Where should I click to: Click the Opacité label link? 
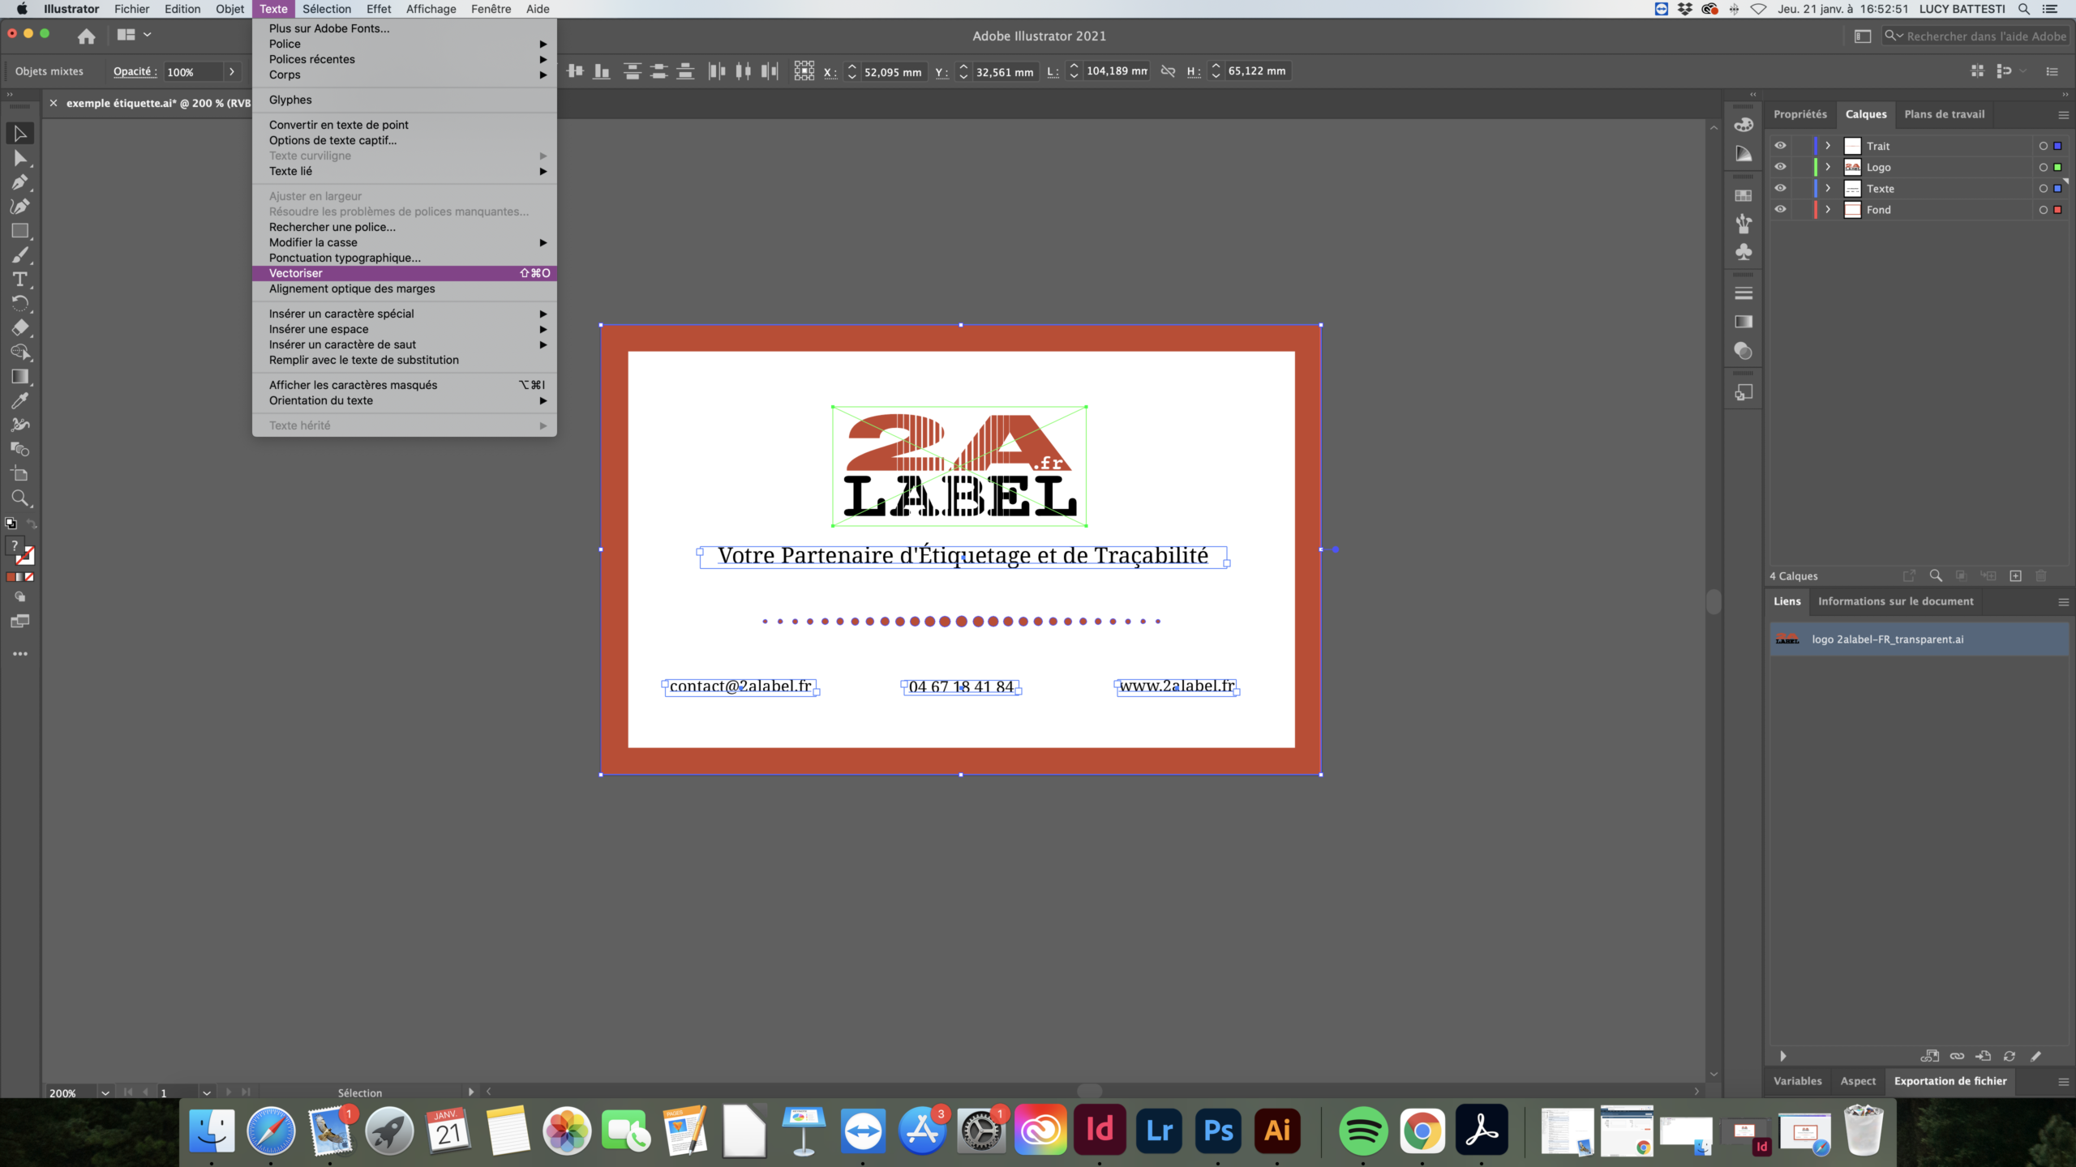click(x=135, y=71)
